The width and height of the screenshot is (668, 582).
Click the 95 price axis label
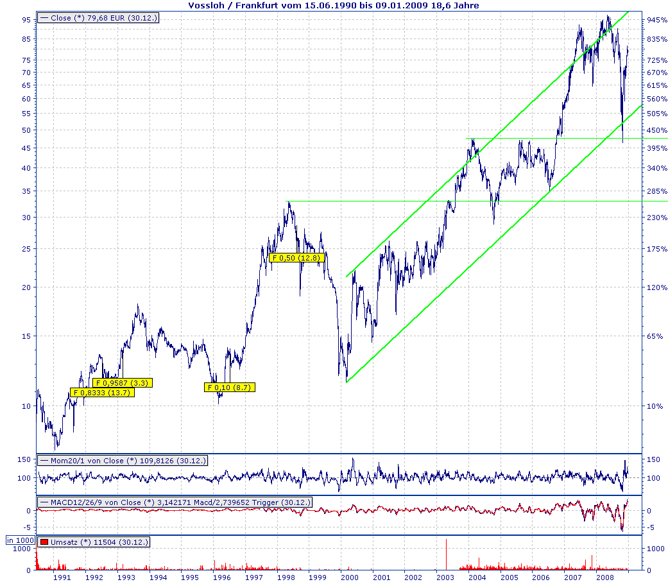pyautogui.click(x=26, y=20)
